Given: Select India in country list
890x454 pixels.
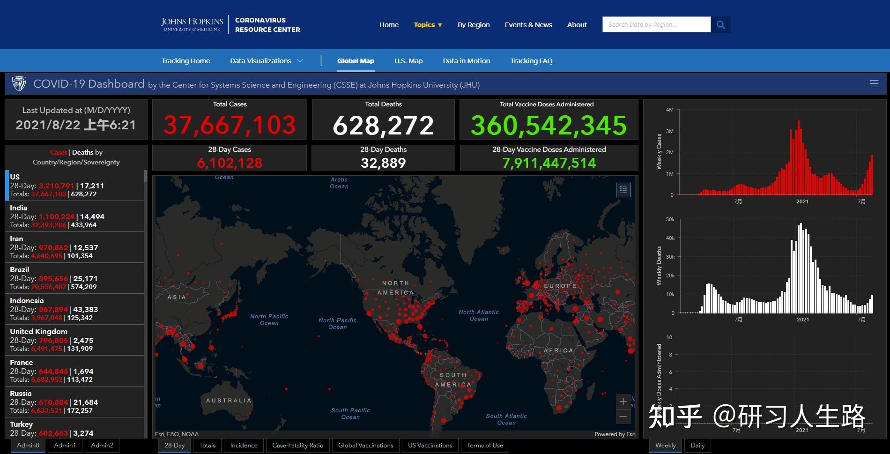Looking at the screenshot, I should click(x=75, y=216).
